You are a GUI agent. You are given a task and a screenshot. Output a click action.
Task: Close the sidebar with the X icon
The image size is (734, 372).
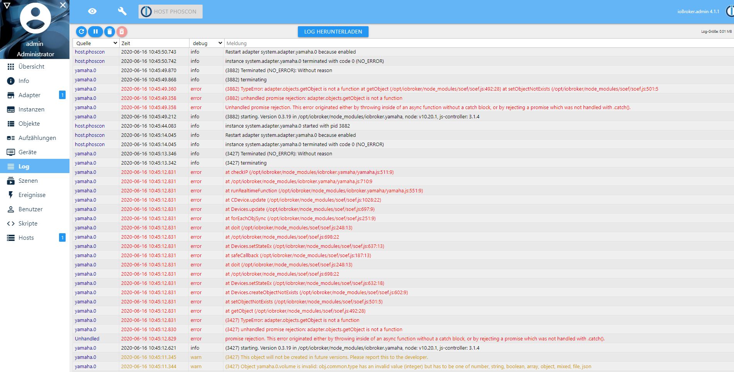[x=63, y=5]
